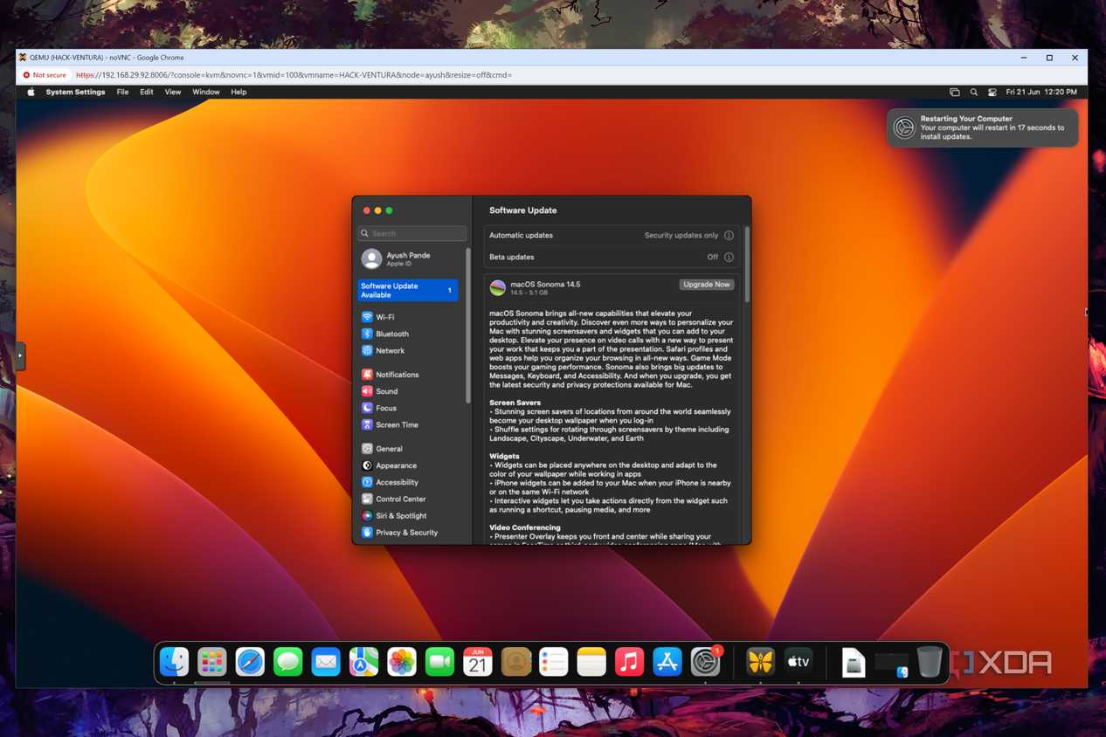The width and height of the screenshot is (1106, 737).
Task: Click the macOS Sonoma 14.5 icon
Action: pos(497,288)
